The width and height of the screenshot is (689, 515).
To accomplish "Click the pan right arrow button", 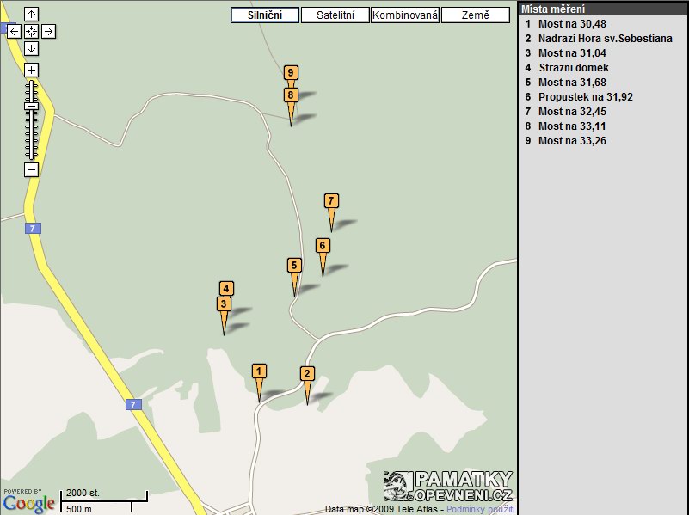I will coord(48,32).
